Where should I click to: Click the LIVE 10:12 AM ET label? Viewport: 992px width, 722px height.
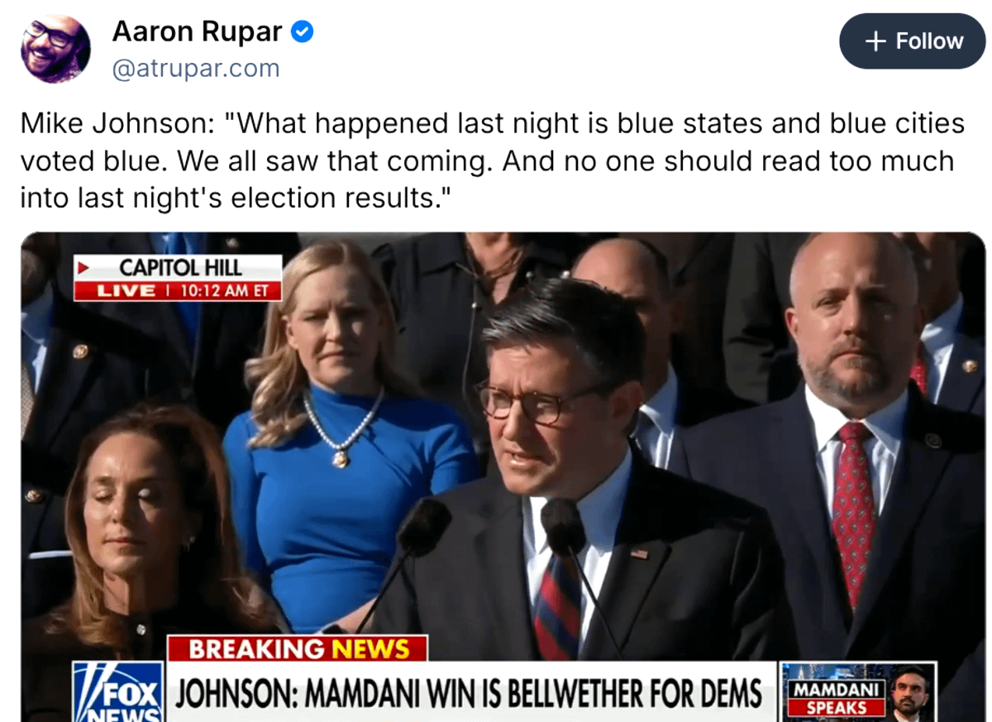click(178, 291)
